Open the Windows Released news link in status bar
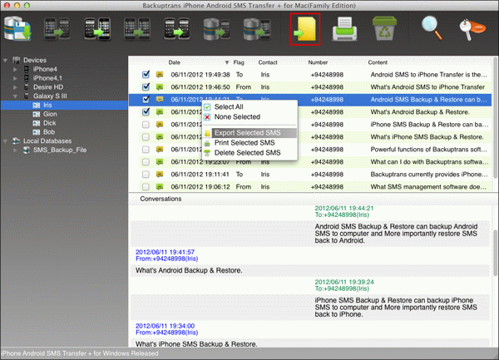499x360 pixels. coord(80,353)
